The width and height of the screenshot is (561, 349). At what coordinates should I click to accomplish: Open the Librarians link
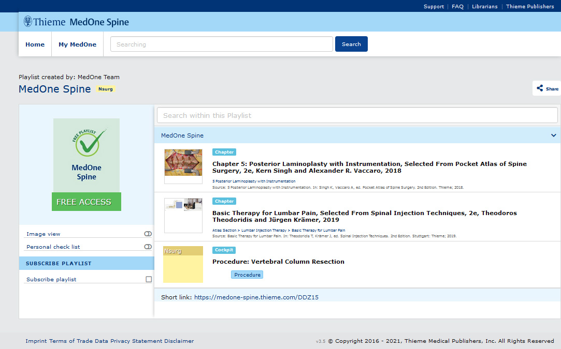click(x=484, y=6)
